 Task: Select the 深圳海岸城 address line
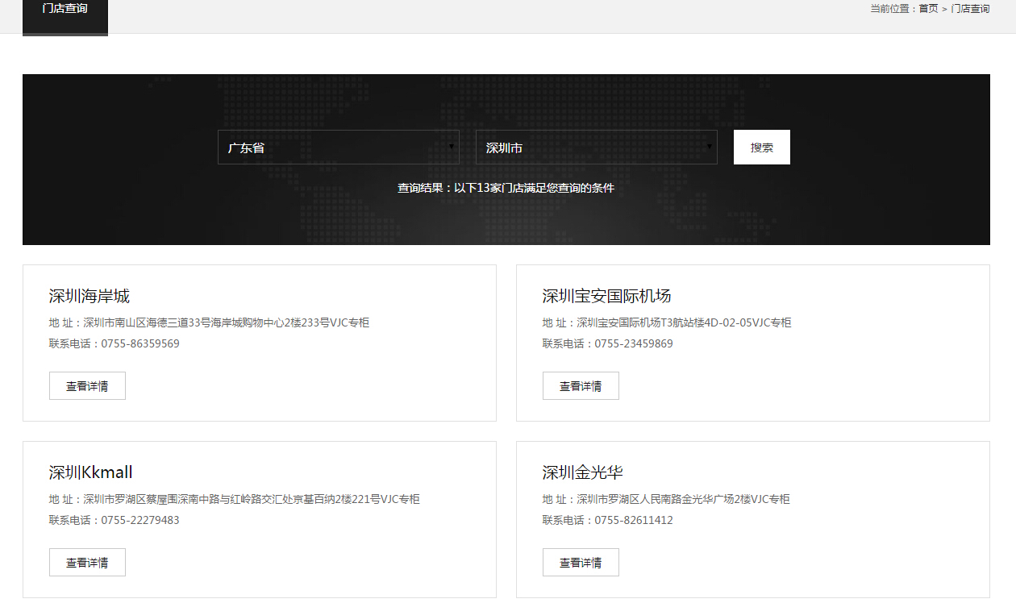[209, 322]
